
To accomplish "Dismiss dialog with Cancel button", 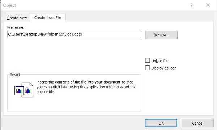I will 197,123.
